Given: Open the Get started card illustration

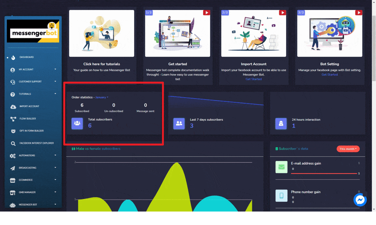Looking at the screenshot, I should [178, 33].
